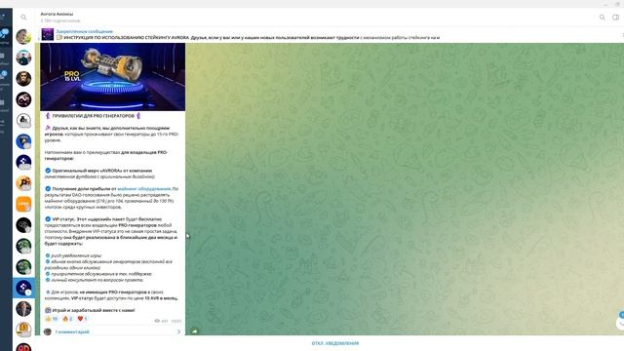Image resolution: width=624 pixels, height=351 pixels.
Task: Open chat with gold coin avatar
Action: coord(23,330)
